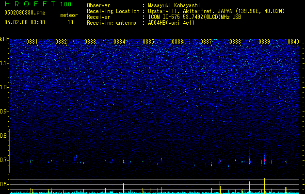
Task: Click antenna text A504HB(yagi 4el)
Action: click(171, 23)
